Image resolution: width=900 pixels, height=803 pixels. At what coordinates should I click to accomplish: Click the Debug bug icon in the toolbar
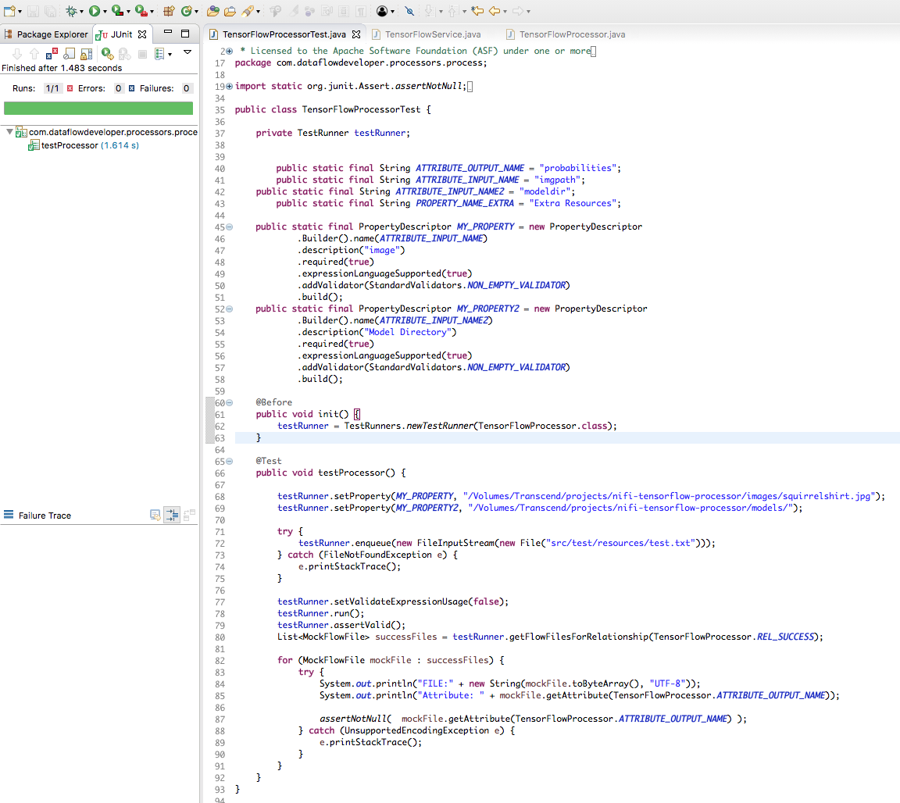pyautogui.click(x=71, y=11)
